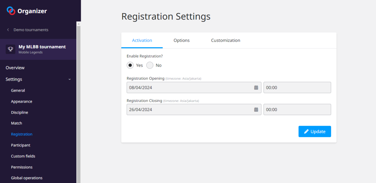Image resolution: width=376 pixels, height=183 pixels.
Task: Click the trophy icon beside My MLBB tournament
Action: pos(10,49)
